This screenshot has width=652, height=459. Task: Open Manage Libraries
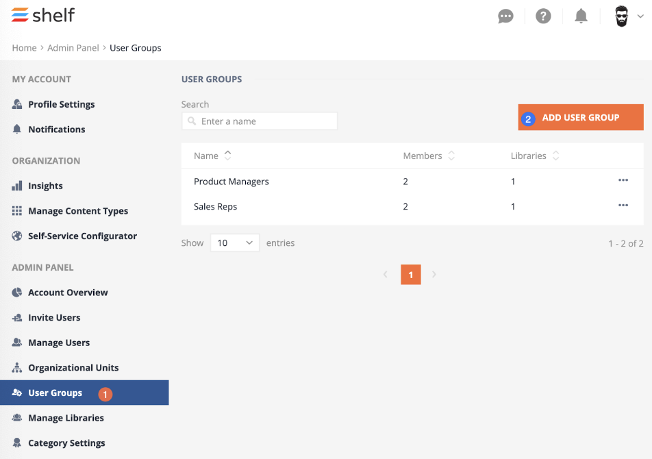[x=66, y=418]
